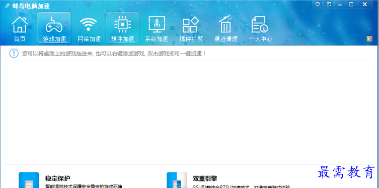Close the 蜂鸟电脑加速 window

pyautogui.click(x=365, y=5)
